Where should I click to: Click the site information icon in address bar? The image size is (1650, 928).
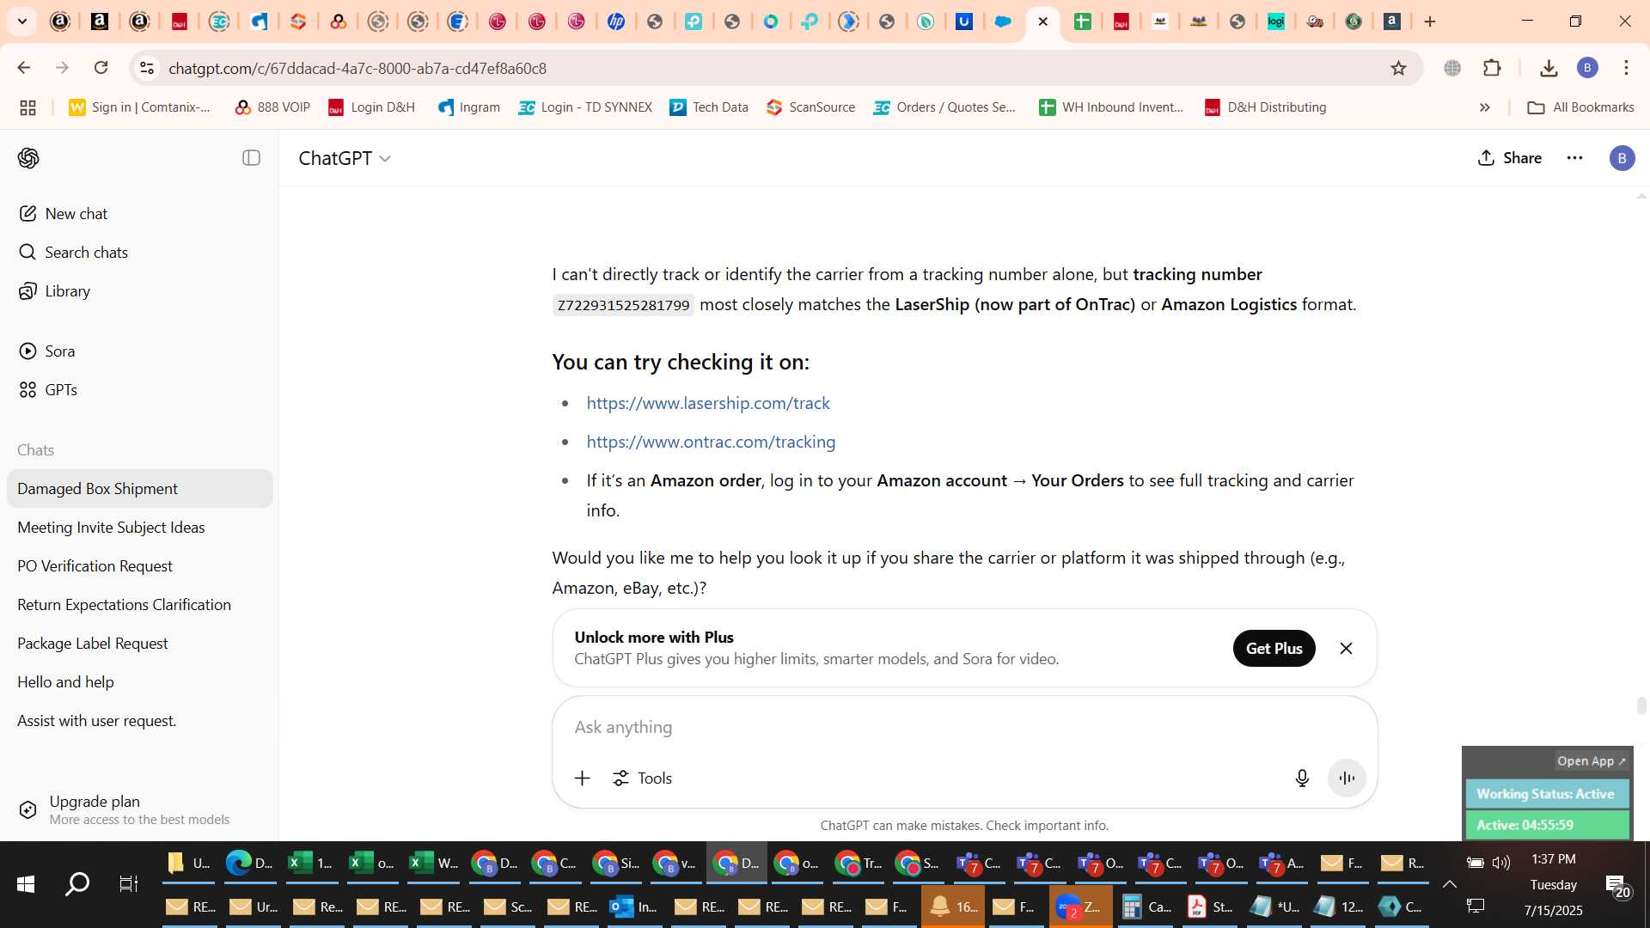point(147,68)
